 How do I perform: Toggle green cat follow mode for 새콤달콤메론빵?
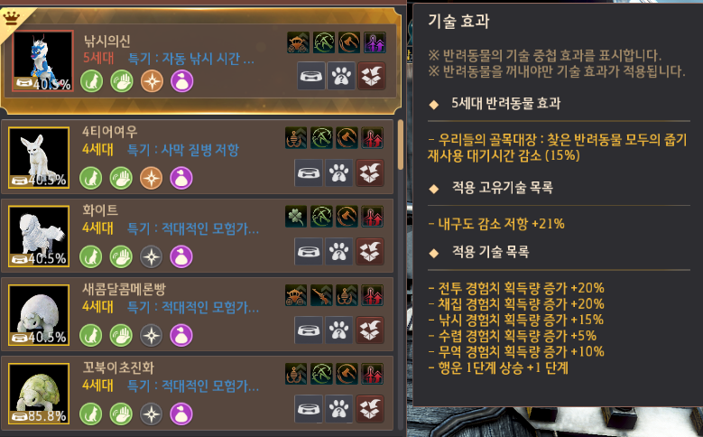(x=91, y=335)
